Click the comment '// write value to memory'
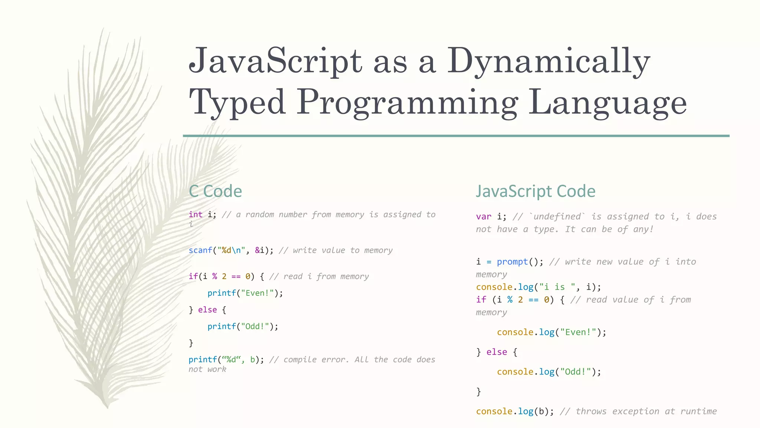 335,250
